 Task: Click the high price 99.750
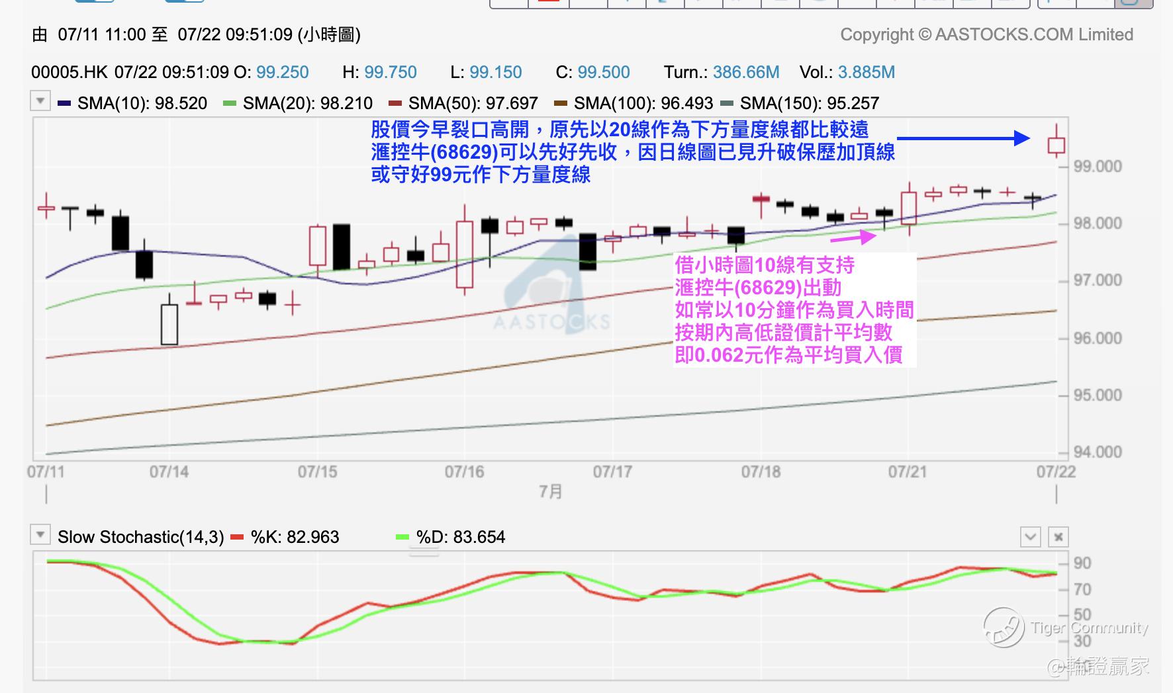click(391, 72)
